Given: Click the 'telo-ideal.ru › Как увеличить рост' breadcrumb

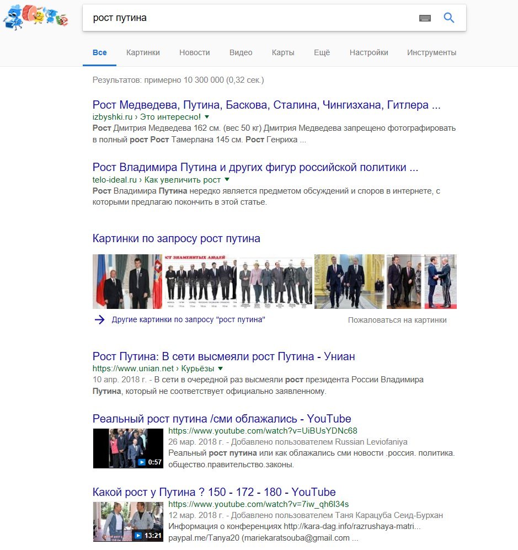Looking at the screenshot, I should point(157,180).
